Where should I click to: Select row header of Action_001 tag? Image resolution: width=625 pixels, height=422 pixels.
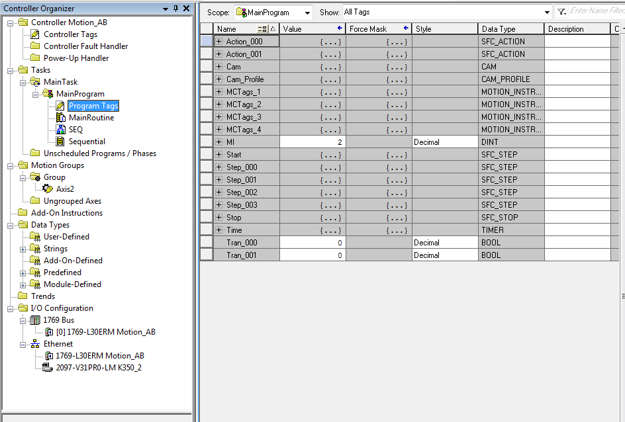point(207,54)
